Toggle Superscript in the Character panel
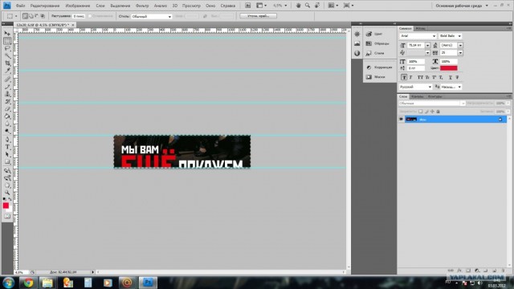 coord(434,77)
